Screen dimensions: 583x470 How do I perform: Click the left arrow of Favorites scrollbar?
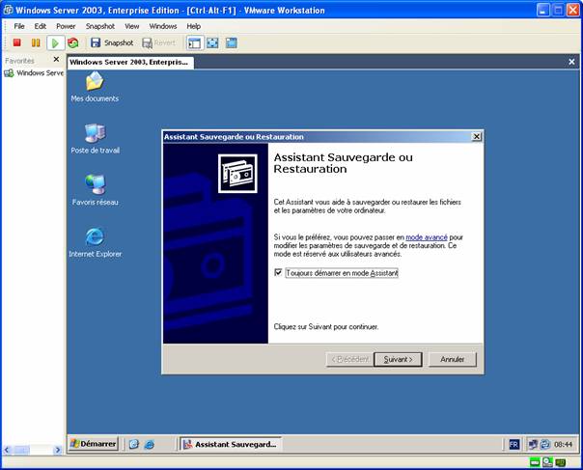(7, 450)
